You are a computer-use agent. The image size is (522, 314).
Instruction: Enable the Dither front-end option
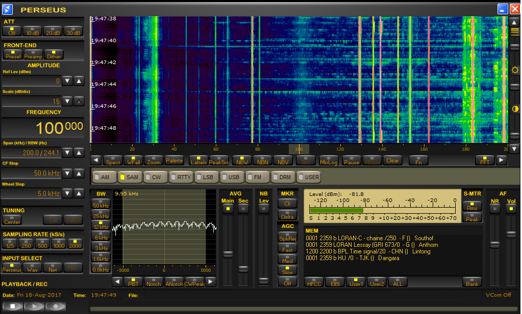(54, 54)
